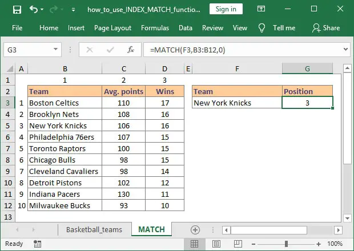Click the Share button
The image size is (354, 251).
326,28
